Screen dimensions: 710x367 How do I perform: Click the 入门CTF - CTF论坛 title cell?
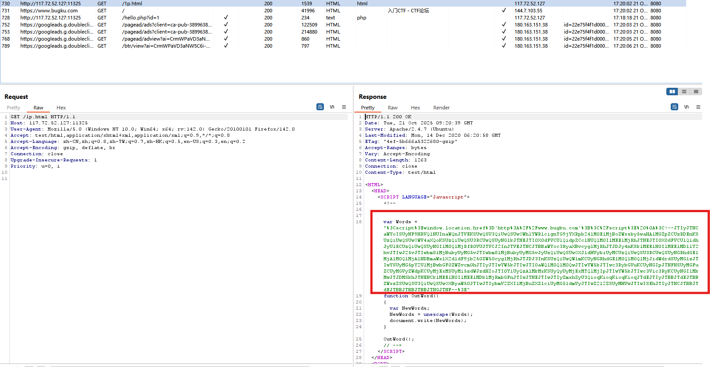point(408,11)
